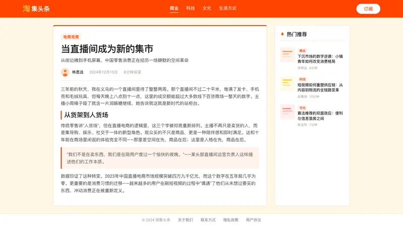The width and height of the screenshot is (403, 226).
Task: Open the 联系方式 footer link
Action: pyautogui.click(x=208, y=220)
